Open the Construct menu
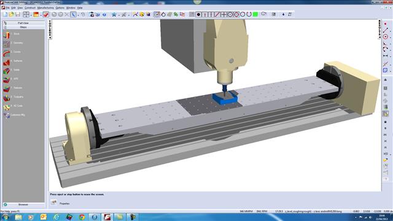Image resolution: width=393 pixels, height=221 pixels. pos(30,8)
